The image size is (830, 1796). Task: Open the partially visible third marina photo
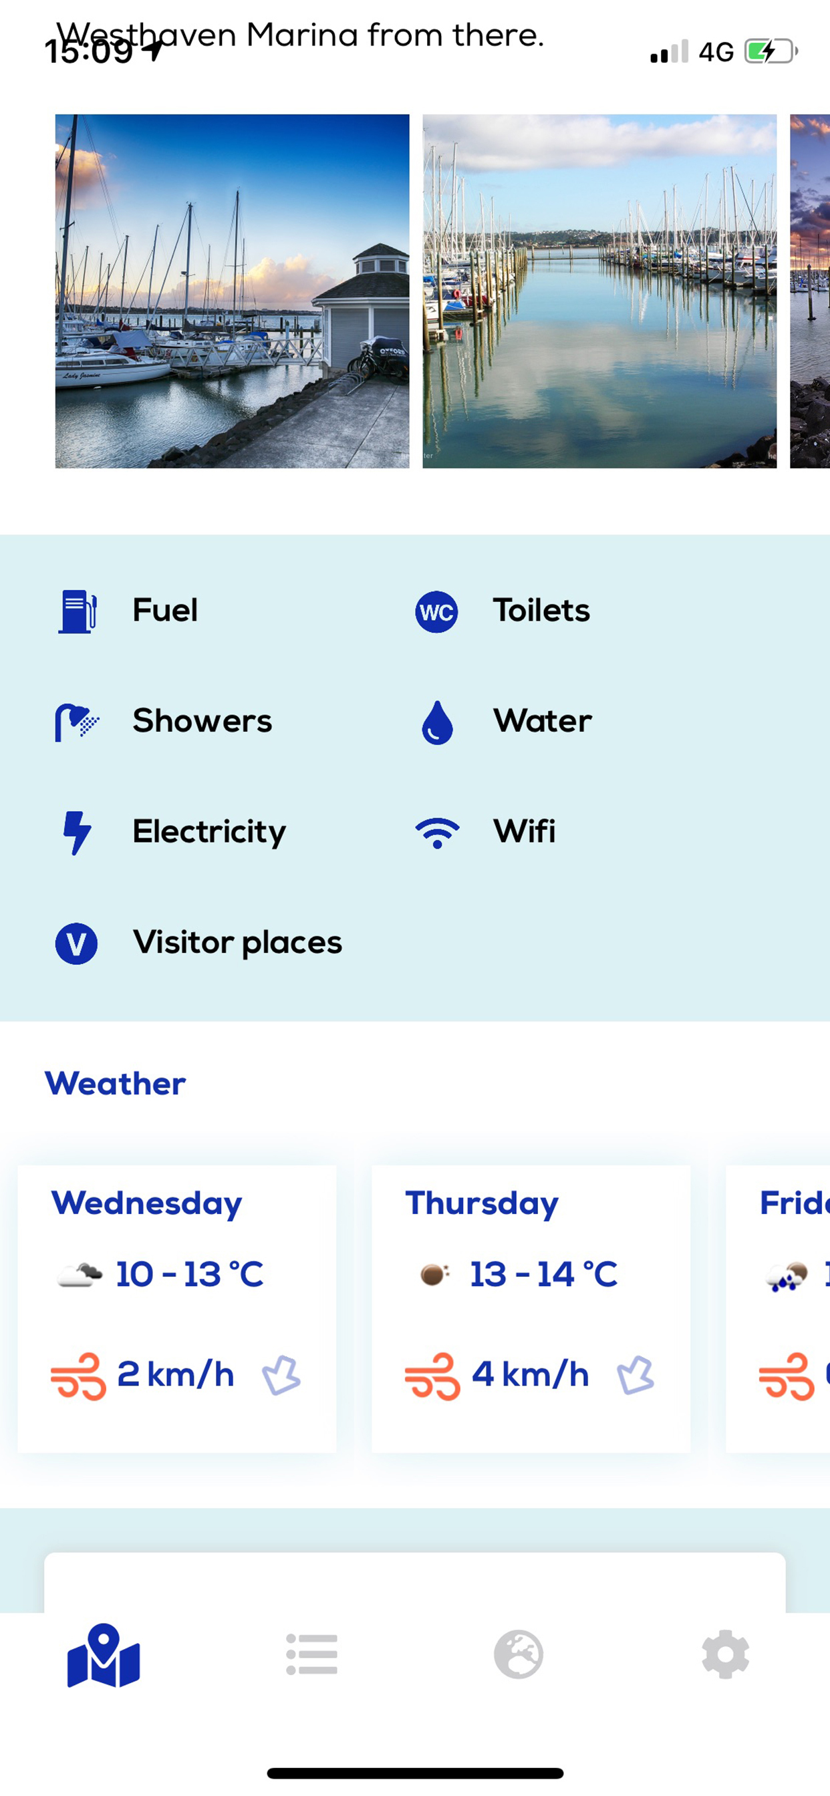pyautogui.click(x=811, y=291)
